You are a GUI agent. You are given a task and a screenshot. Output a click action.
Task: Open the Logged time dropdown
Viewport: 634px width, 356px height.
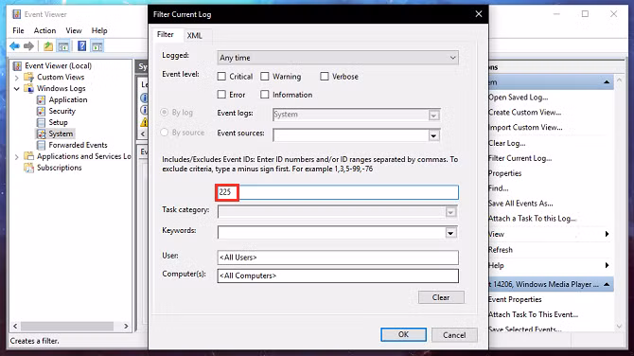point(338,58)
